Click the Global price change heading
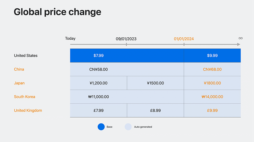 [x=57, y=12]
